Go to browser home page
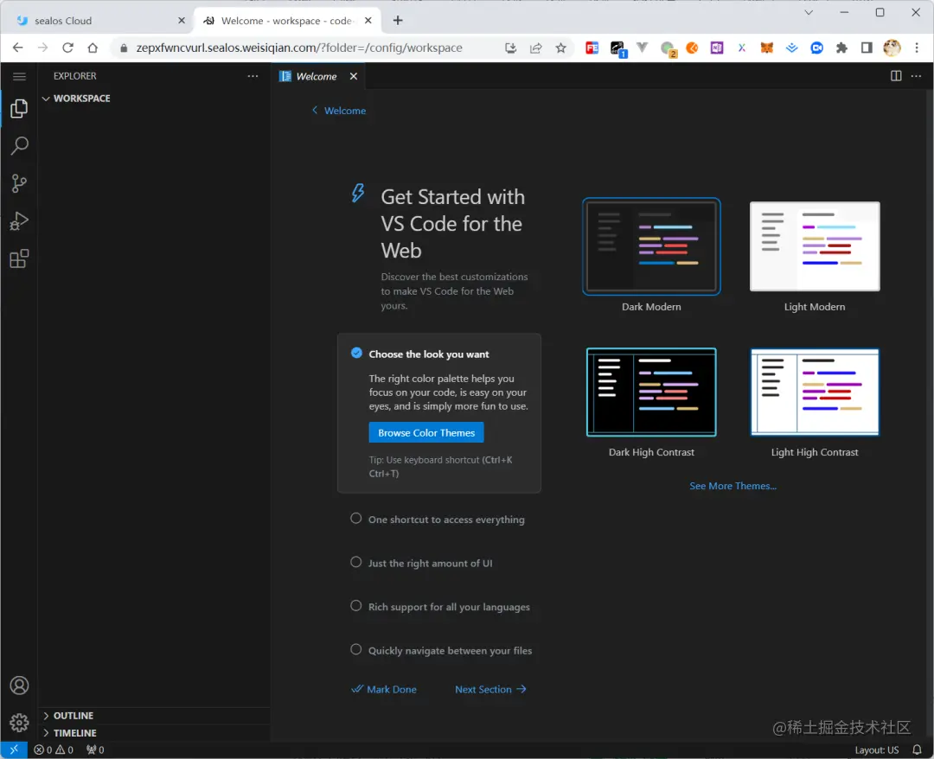This screenshot has width=934, height=759. tap(93, 48)
